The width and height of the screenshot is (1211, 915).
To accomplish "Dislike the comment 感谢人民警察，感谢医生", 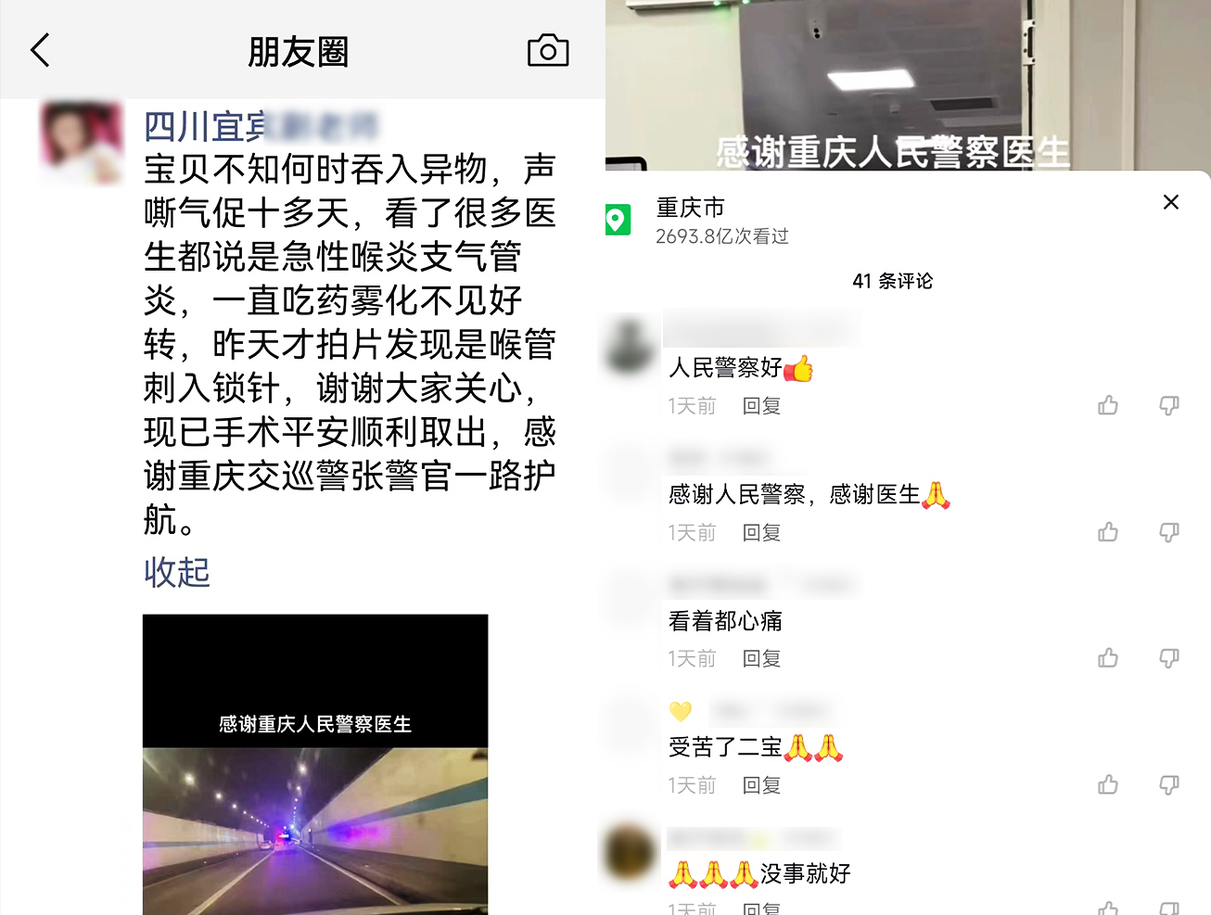I will pos(1169,532).
